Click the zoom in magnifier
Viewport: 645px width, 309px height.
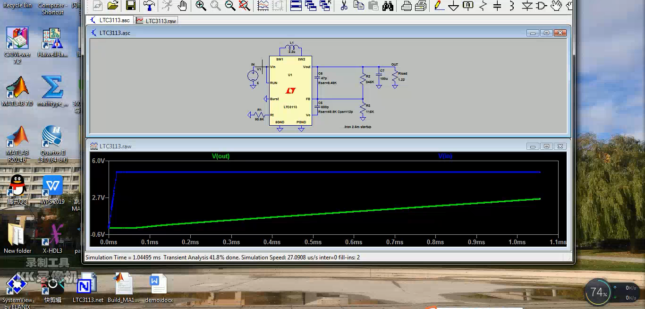pos(201,6)
